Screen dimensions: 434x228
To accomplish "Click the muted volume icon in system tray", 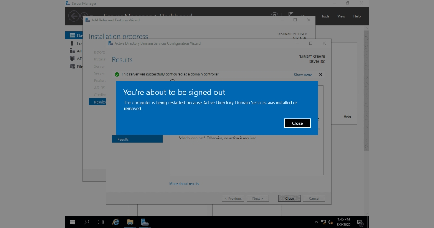I will [x=329, y=222].
